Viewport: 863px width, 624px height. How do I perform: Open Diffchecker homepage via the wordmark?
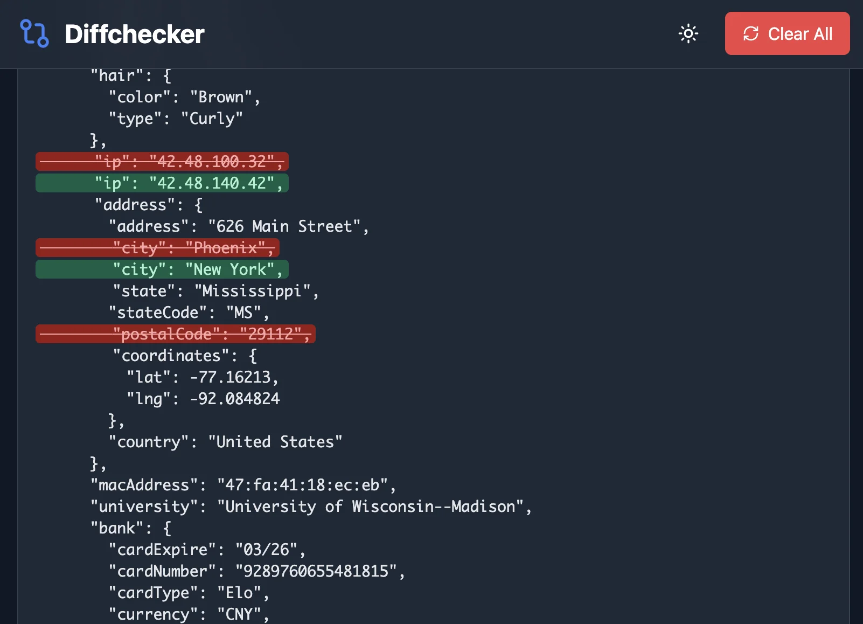(134, 34)
